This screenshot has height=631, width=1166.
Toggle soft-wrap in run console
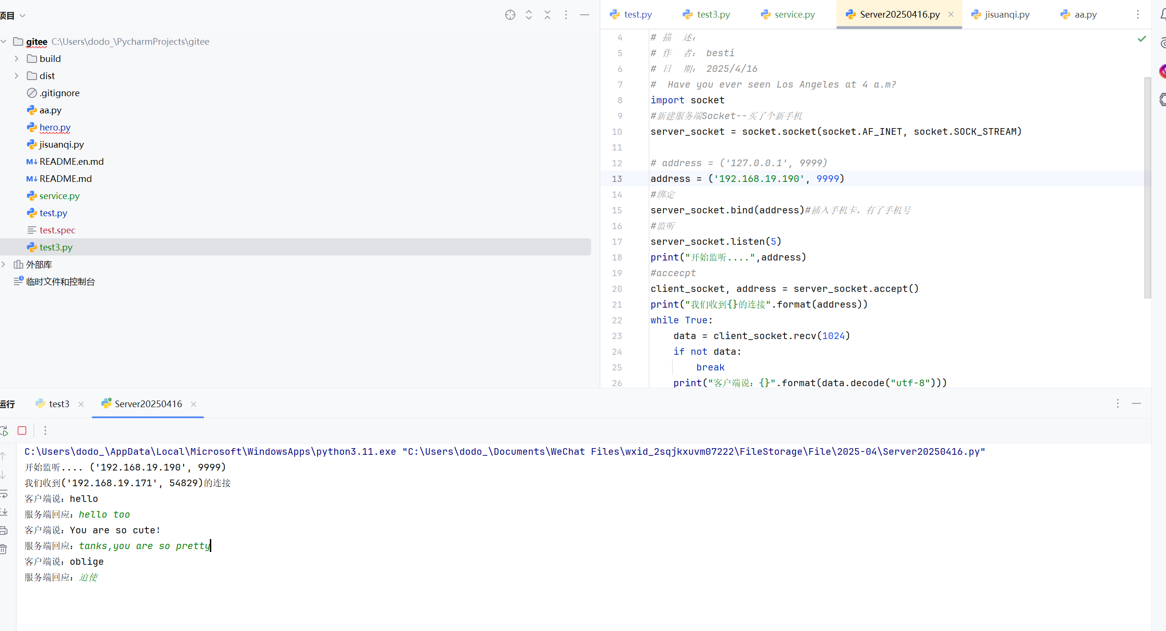3,494
